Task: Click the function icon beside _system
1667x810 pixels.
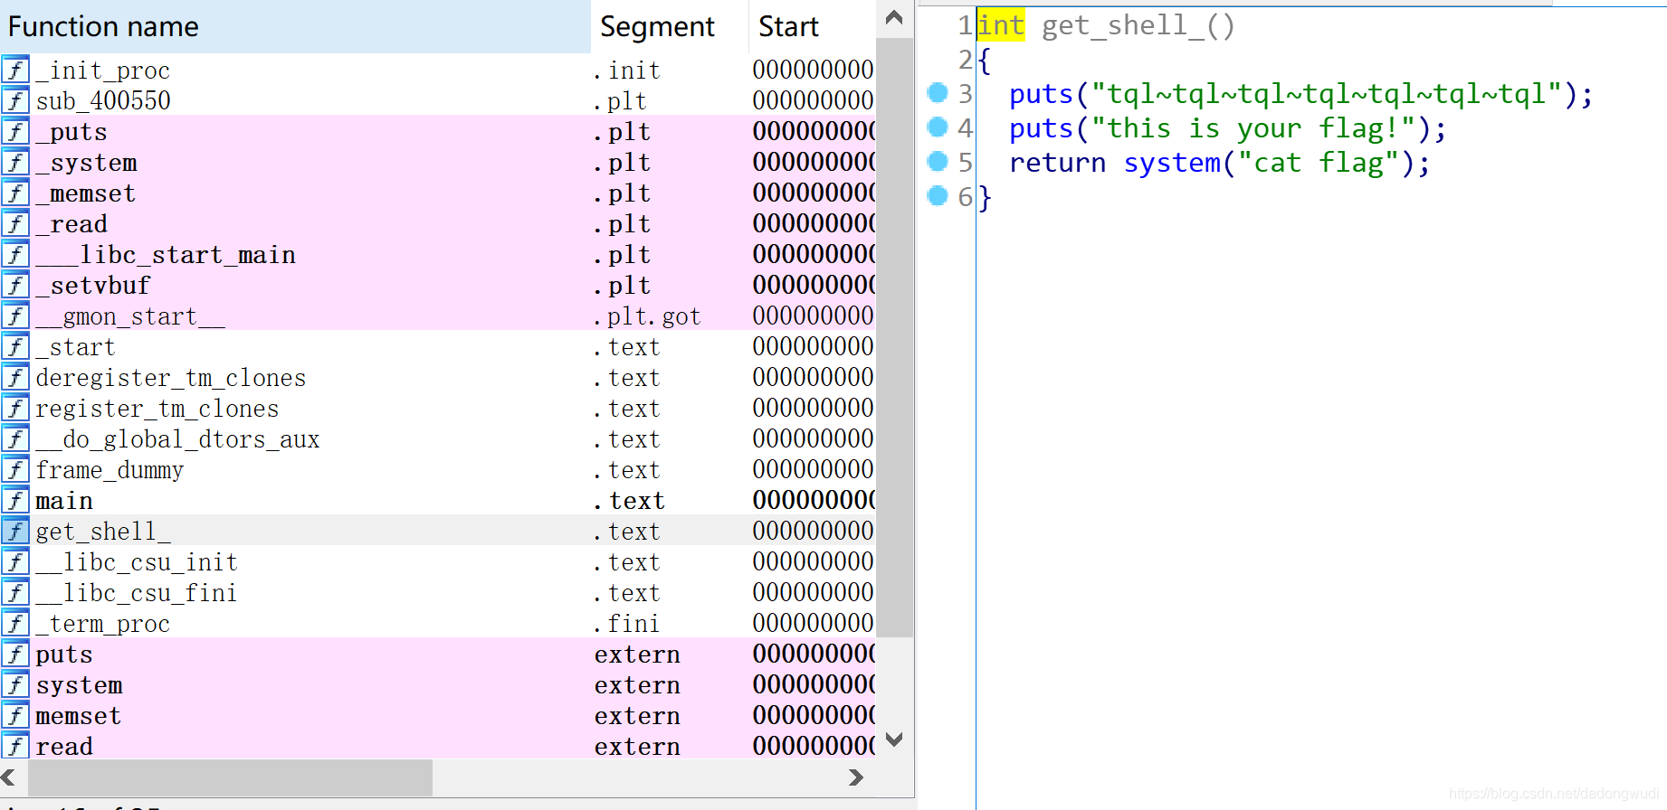Action: coord(15,162)
